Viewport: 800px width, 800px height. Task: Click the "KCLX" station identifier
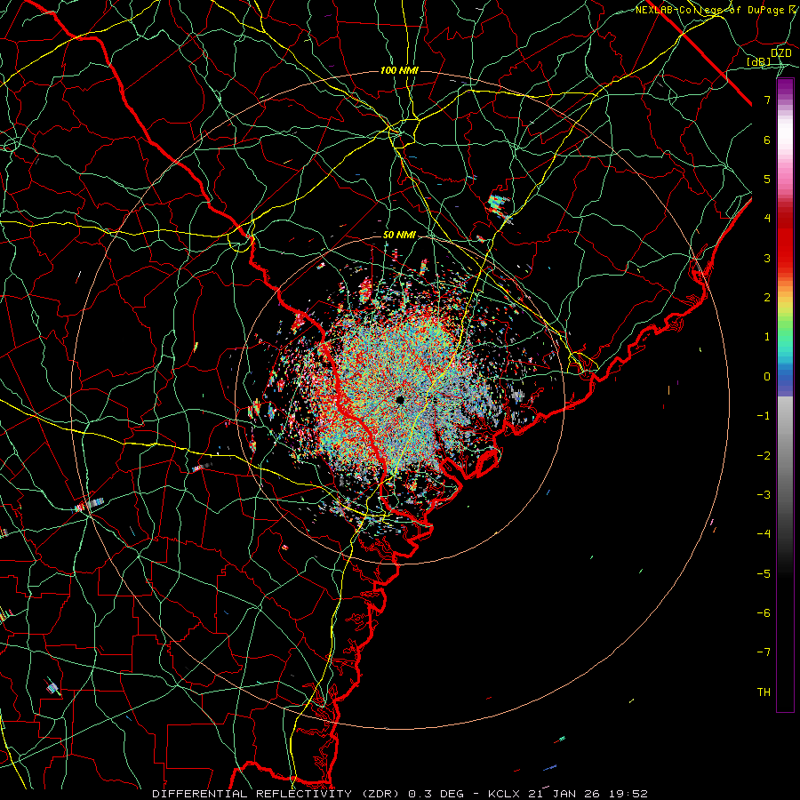504,794
